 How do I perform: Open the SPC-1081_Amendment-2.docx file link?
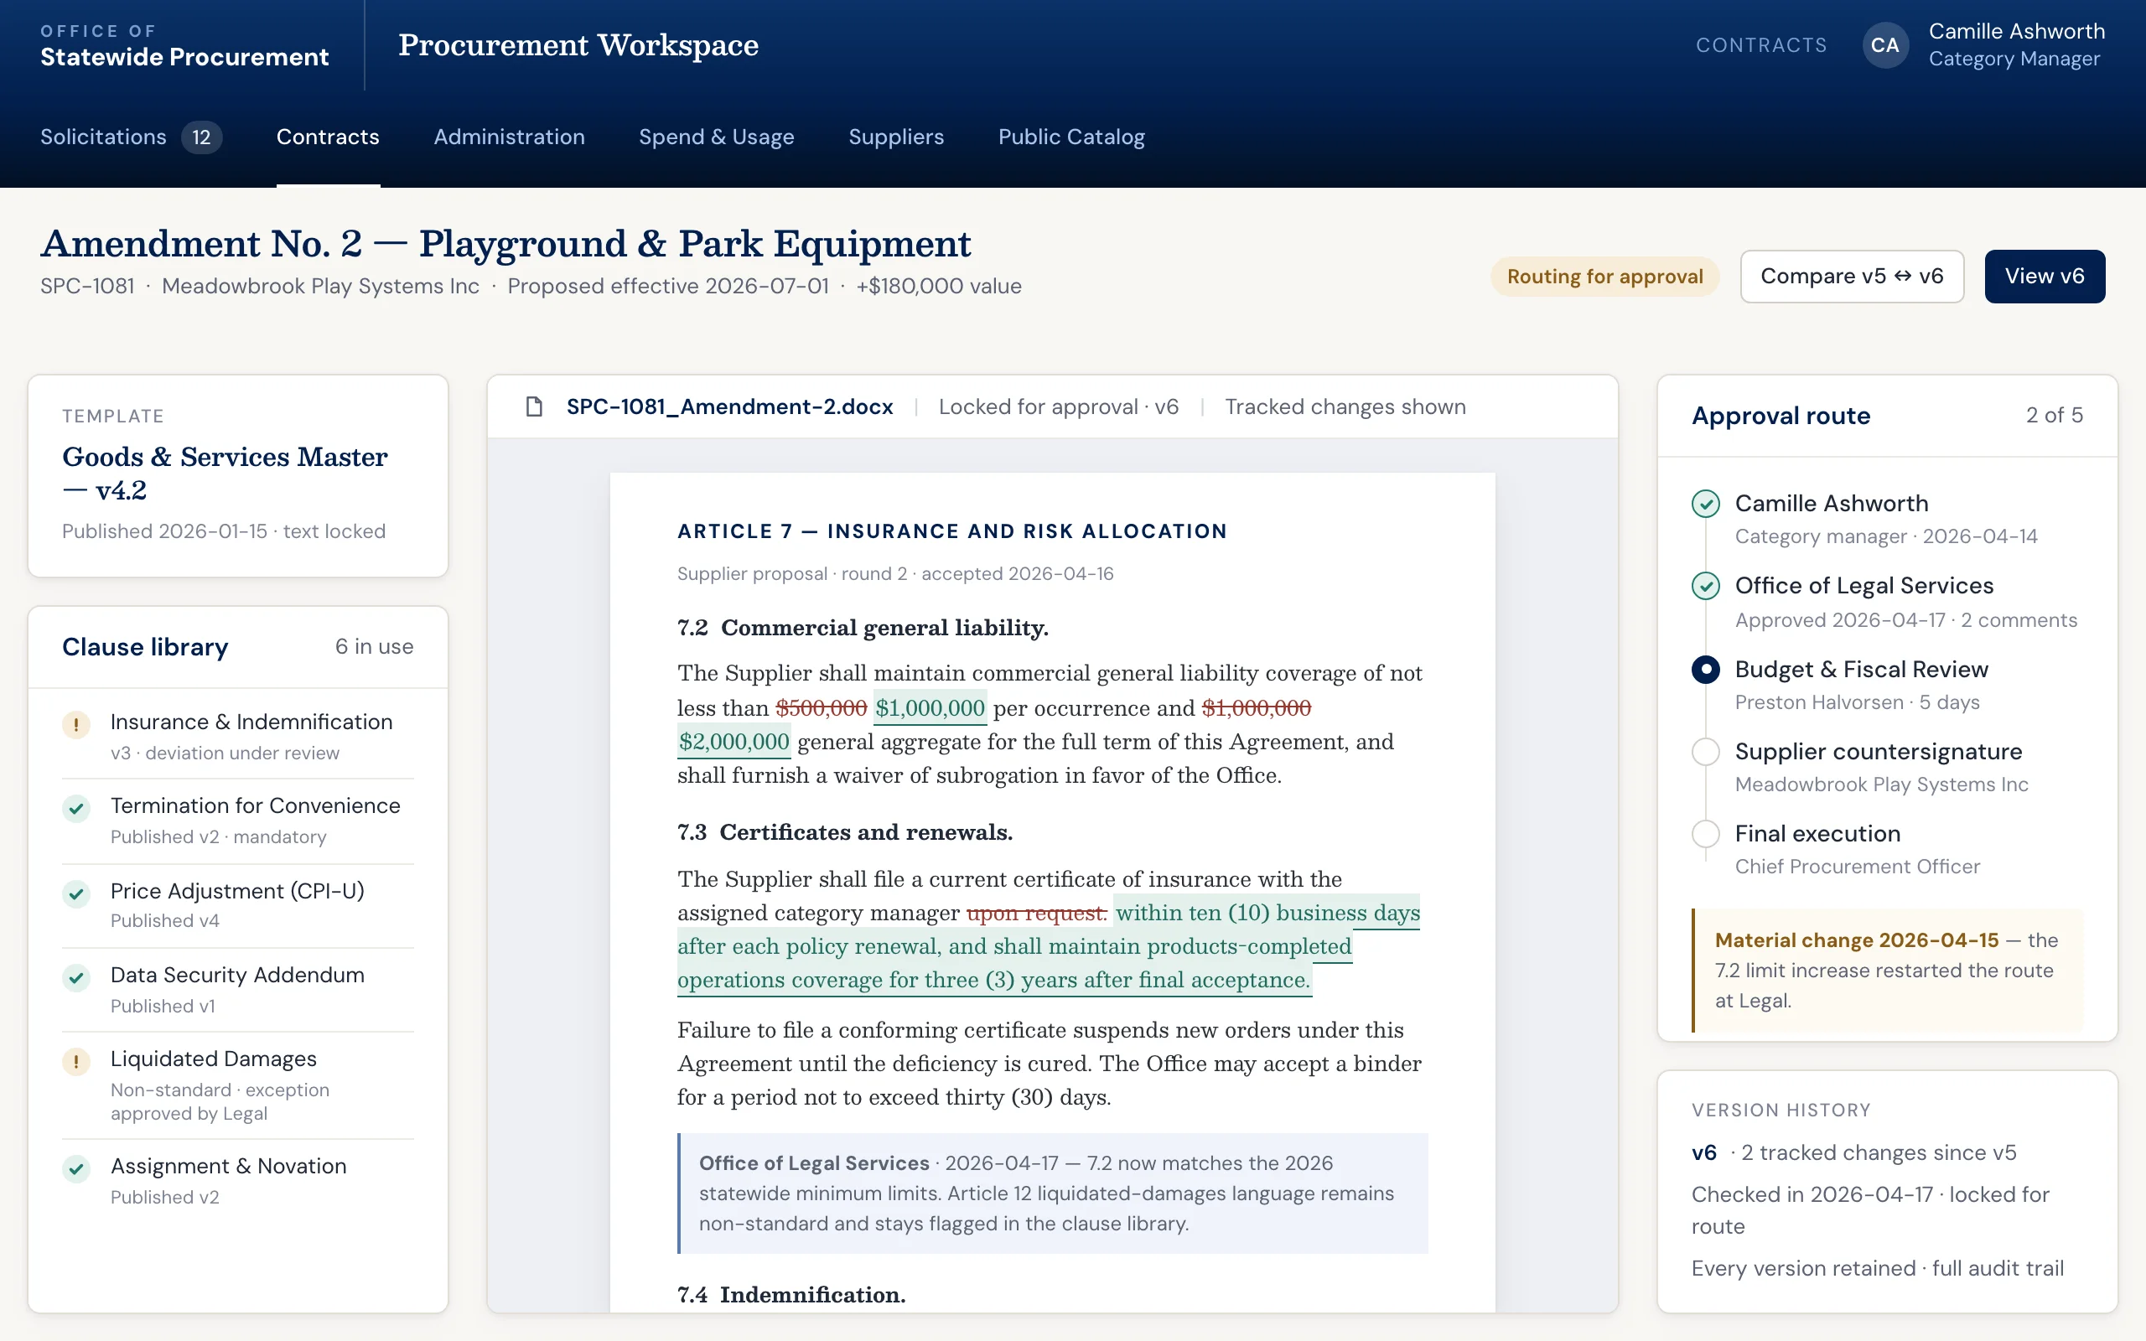click(730, 407)
